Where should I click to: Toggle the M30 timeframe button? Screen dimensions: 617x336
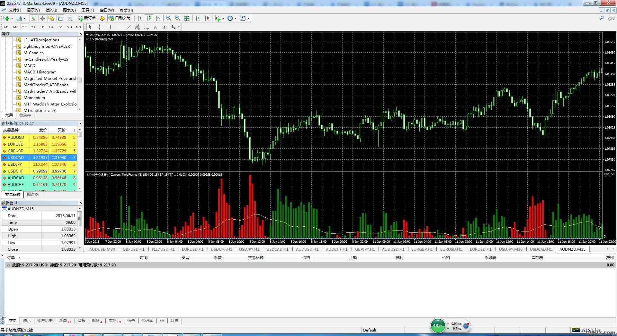click(x=33, y=27)
